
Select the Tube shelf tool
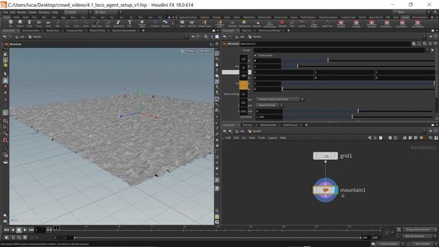(x=29, y=23)
